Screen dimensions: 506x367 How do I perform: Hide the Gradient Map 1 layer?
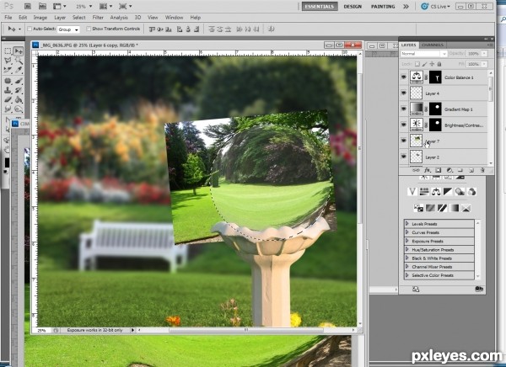click(x=404, y=109)
